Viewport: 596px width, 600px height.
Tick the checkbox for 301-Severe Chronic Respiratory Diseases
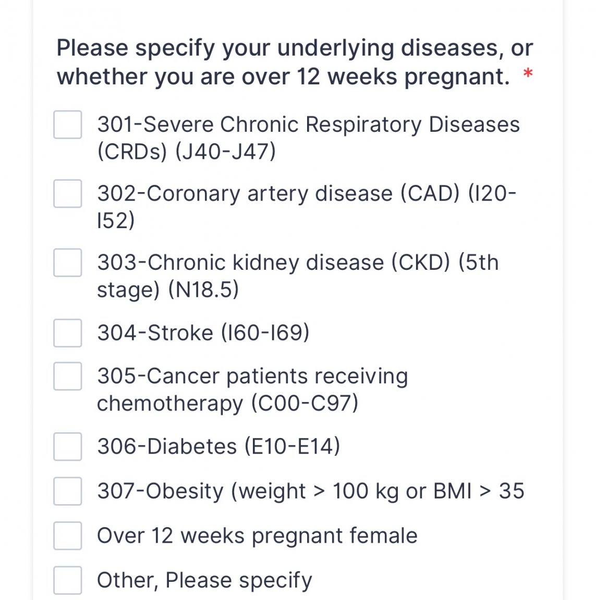coord(67,125)
